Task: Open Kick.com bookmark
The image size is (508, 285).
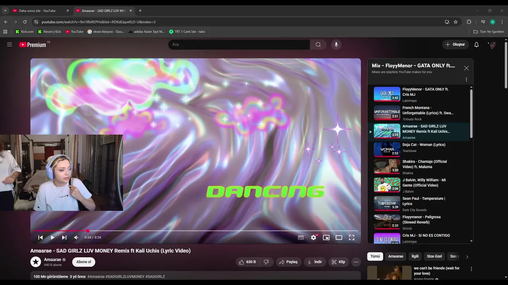Action: 24,32
